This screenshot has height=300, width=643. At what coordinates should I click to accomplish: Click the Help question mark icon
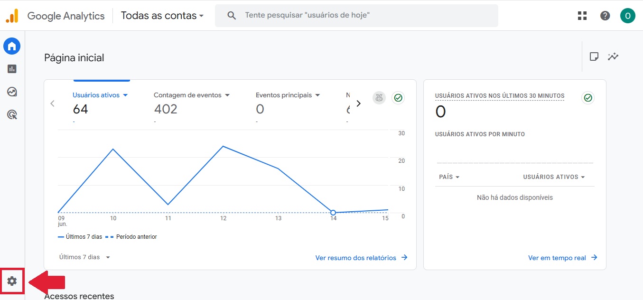point(605,16)
